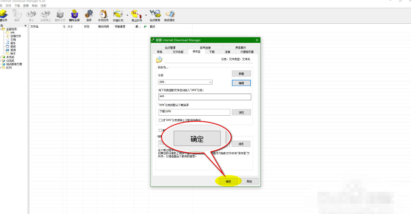Confirm with the 确定 button at dialog bottom
Viewport: 411px width, 214px height.
(228, 181)
